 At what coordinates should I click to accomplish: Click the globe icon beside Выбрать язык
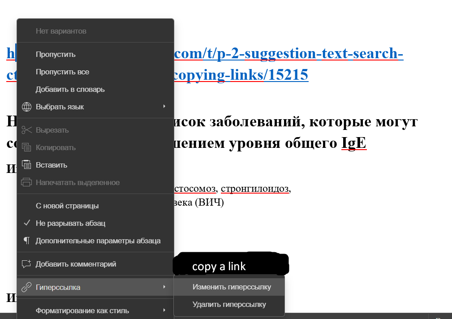[26, 107]
